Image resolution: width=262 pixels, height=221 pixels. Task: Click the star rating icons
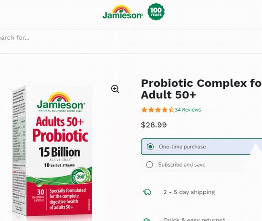coord(158,110)
